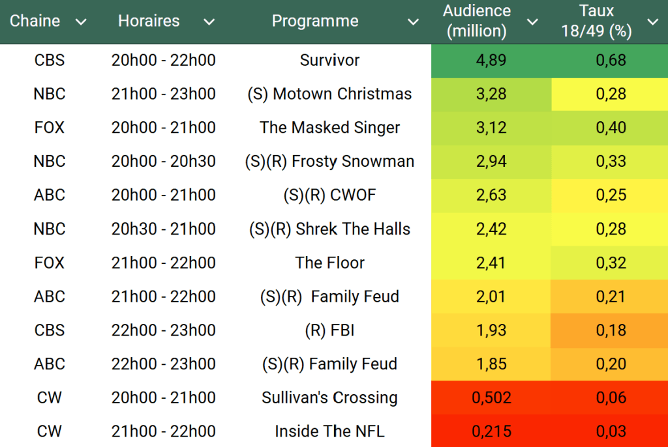This screenshot has height=447, width=668.
Task: Select the green 4,89 audience cell
Action: coord(491,61)
